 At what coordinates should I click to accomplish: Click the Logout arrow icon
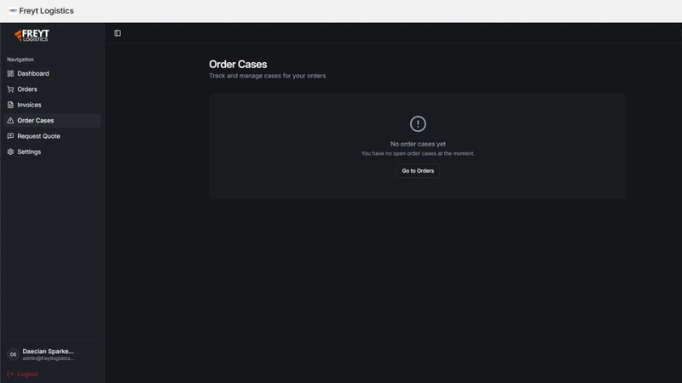click(x=10, y=374)
